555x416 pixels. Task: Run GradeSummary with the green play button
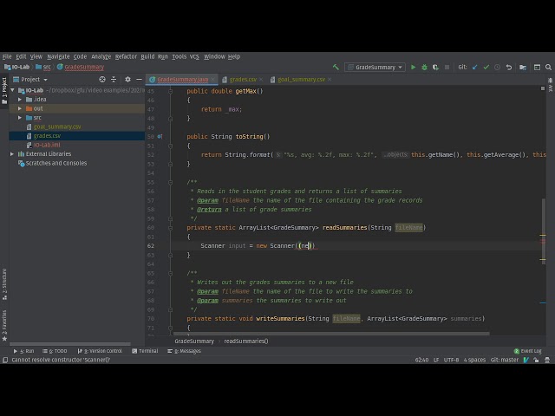[x=413, y=67]
